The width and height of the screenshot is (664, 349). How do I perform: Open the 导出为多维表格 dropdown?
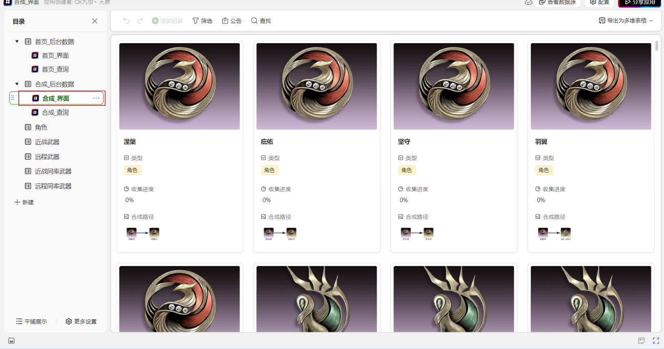(626, 20)
